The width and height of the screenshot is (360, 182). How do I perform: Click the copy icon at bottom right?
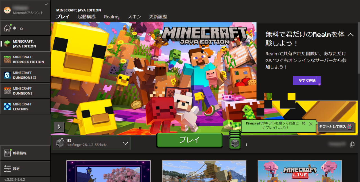(x=352, y=144)
